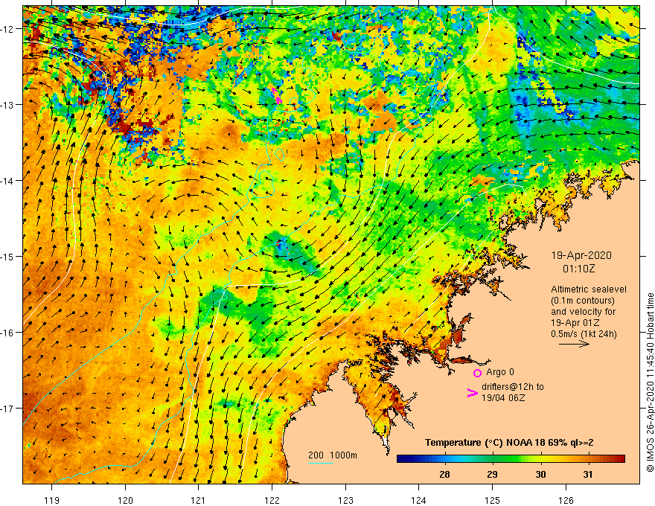Click the 'drifters@12h to' legend label
The image size is (655, 506).
click(x=513, y=387)
